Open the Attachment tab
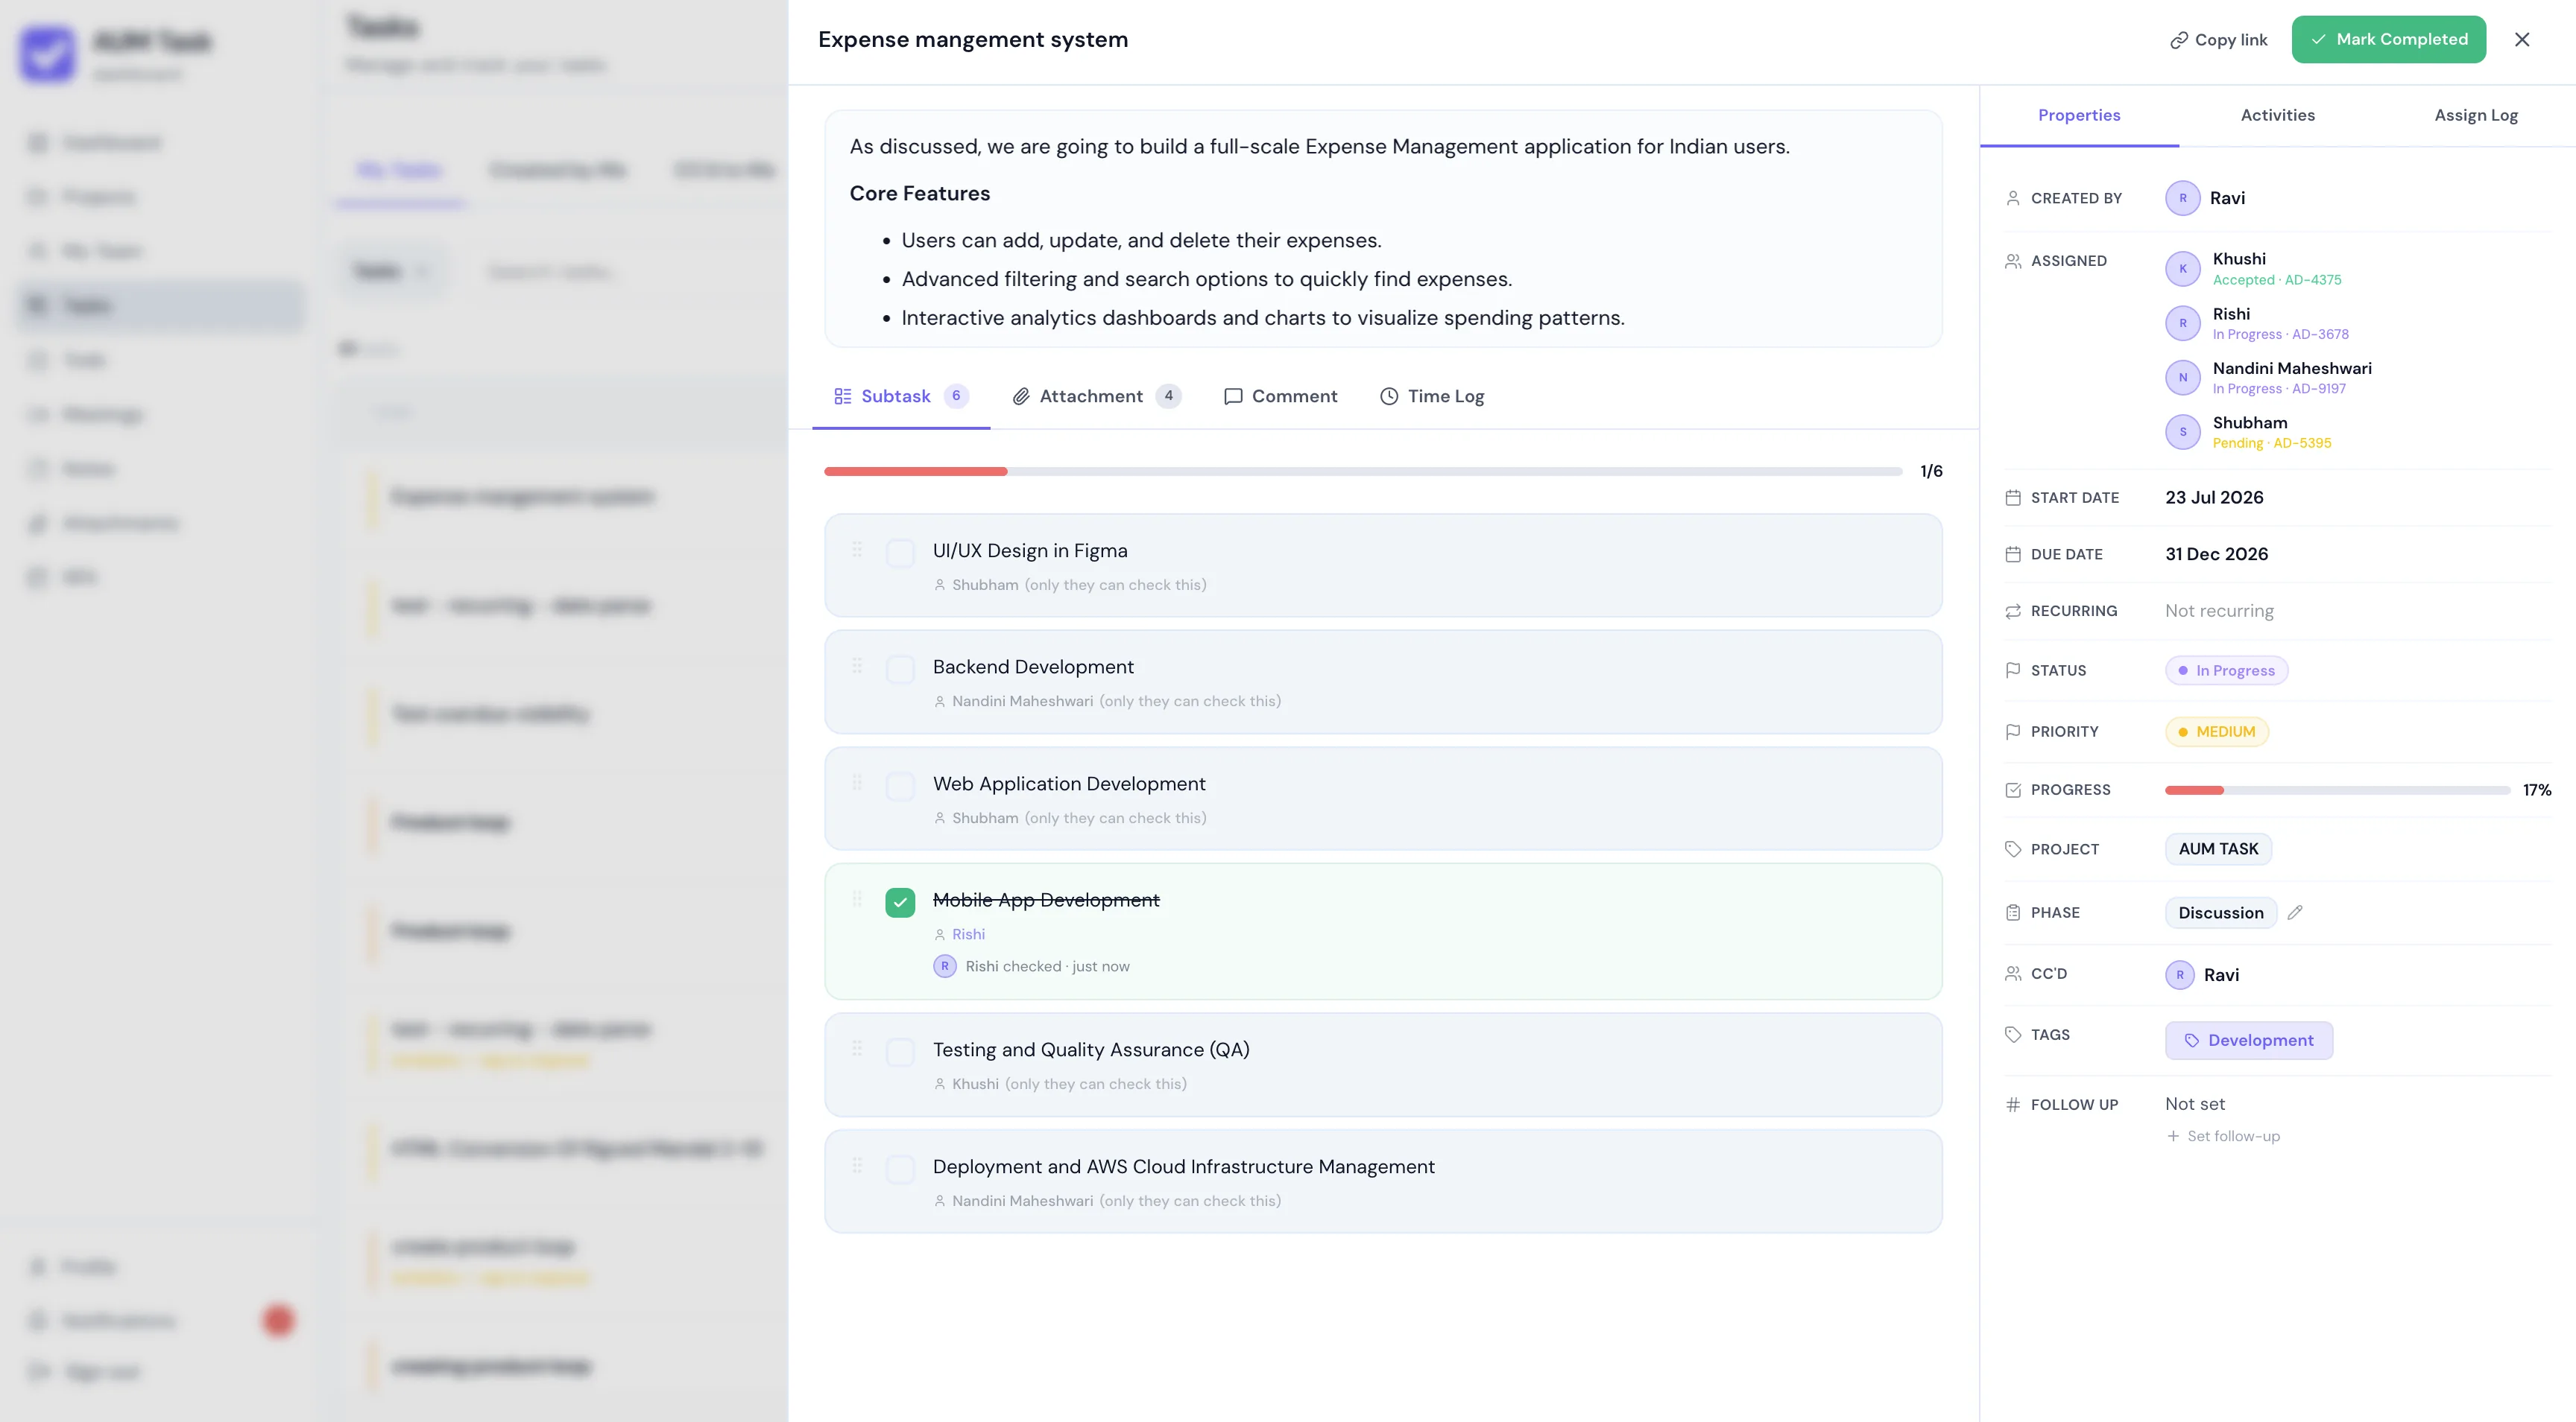Viewport: 2576px width, 1422px height. tap(1096, 397)
